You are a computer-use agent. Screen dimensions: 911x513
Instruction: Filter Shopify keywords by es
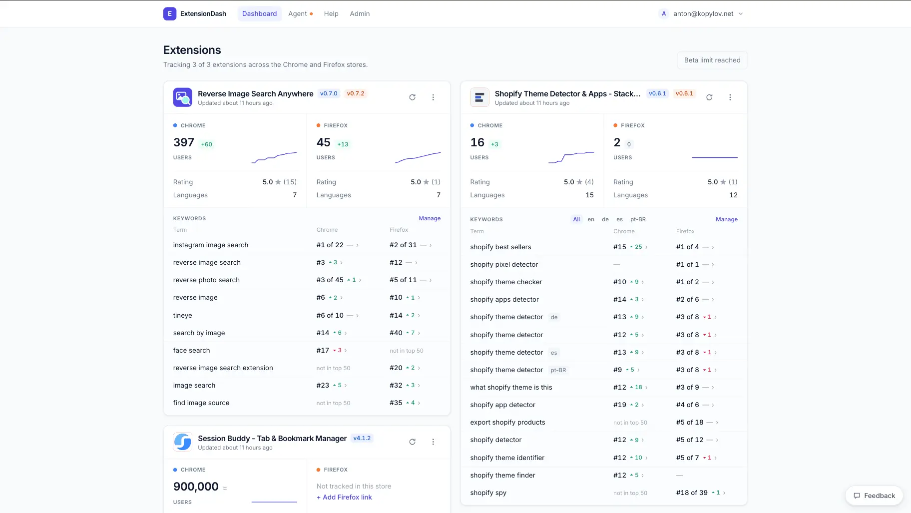tap(619, 219)
